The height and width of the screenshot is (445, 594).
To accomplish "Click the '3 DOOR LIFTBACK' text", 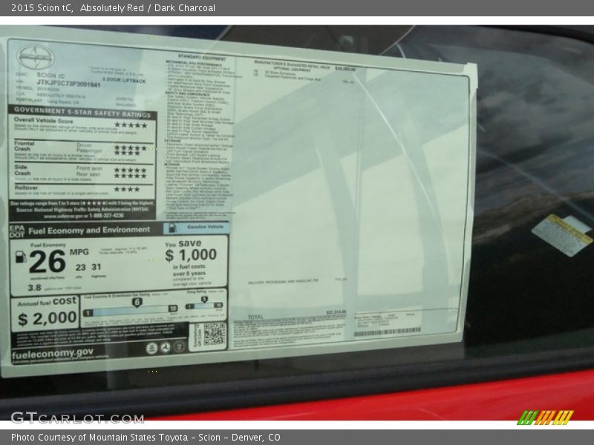I will [124, 81].
